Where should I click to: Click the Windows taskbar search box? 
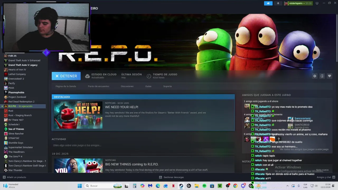(x=104, y=186)
